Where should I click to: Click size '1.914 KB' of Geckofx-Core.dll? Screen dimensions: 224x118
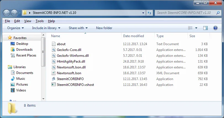tap(201, 50)
